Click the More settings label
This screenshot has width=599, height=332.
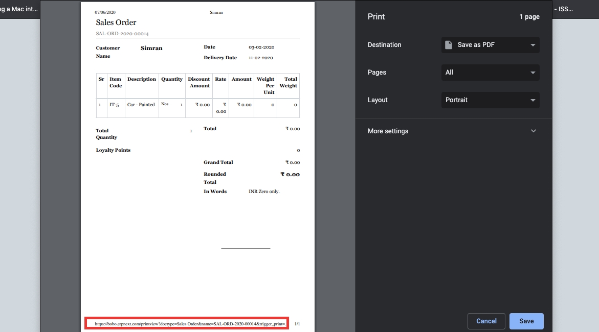pos(388,131)
